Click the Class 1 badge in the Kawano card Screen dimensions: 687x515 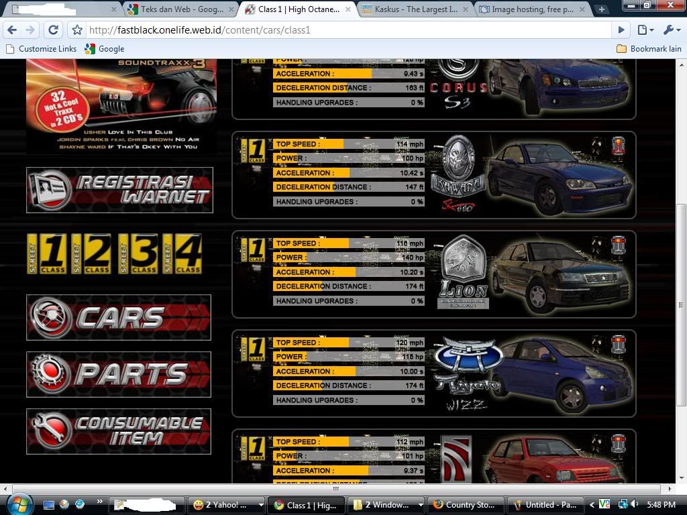253,151
